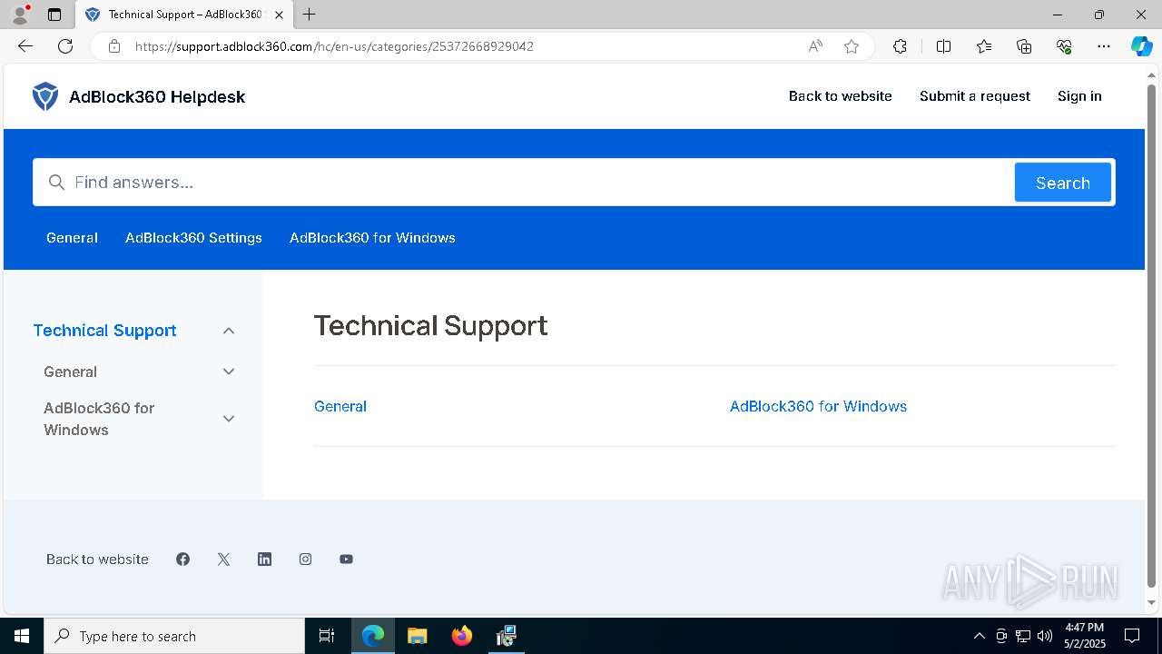Open the Favorites list

click(x=984, y=46)
